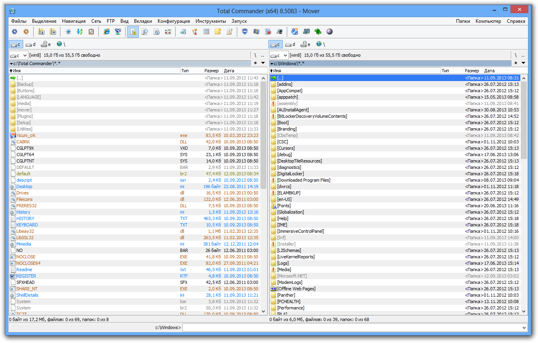The image size is (538, 343).
Task: Open right panel drive dropdown
Action: (x=279, y=55)
